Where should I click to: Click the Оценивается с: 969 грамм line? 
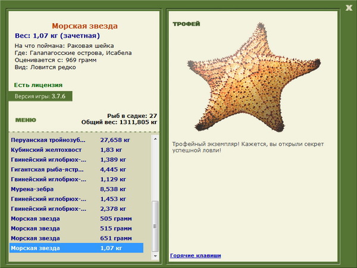(x=55, y=60)
